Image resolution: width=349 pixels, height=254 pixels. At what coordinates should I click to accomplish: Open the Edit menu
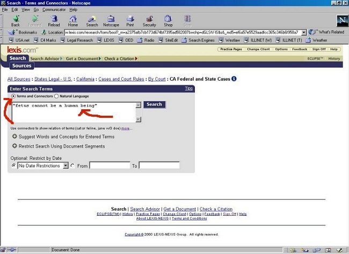14,10
